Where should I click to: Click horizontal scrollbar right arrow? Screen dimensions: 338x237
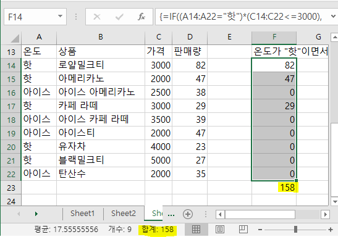click(x=325, y=214)
